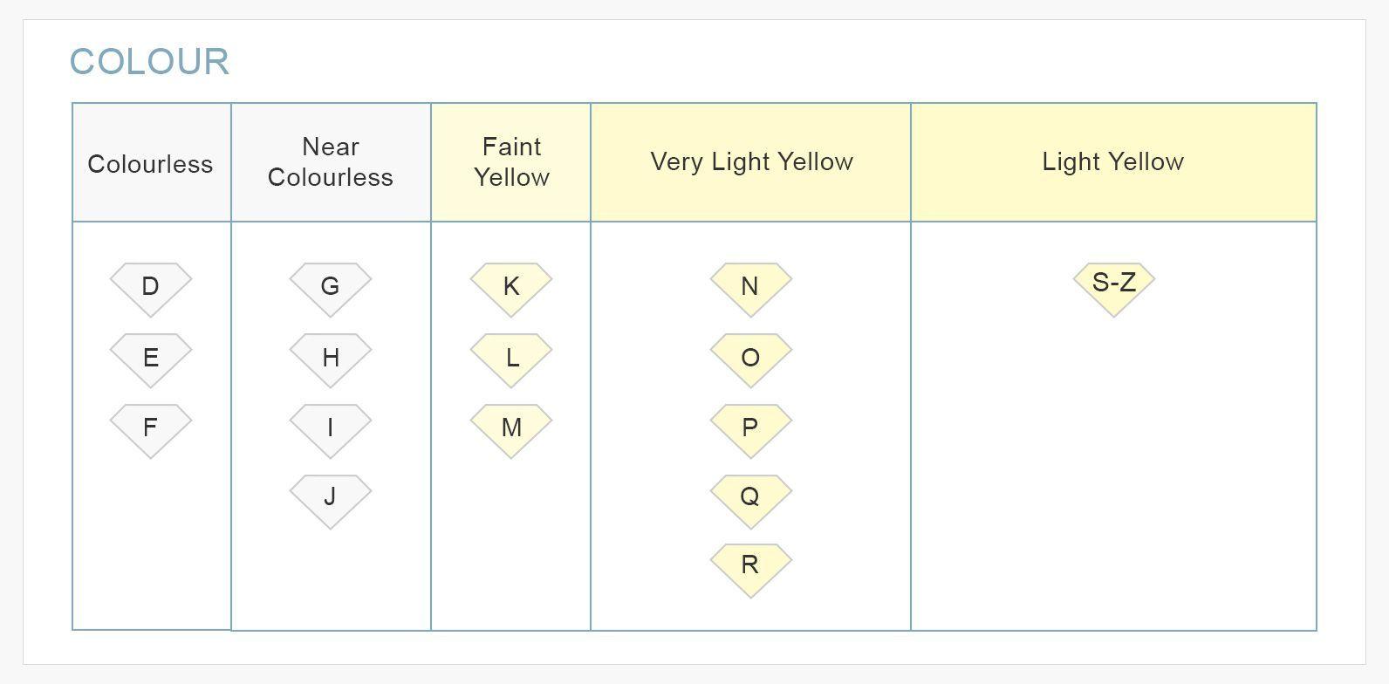Pick the N very light yellow diamond
This screenshot has width=1389, height=684.
click(x=750, y=287)
